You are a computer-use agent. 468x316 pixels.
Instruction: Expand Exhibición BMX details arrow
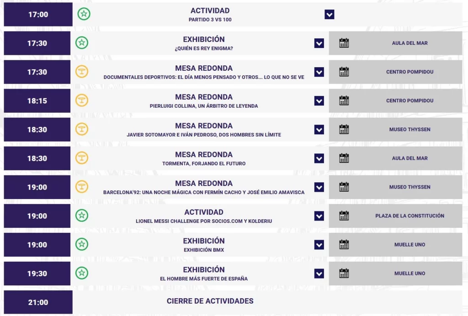coord(319,245)
